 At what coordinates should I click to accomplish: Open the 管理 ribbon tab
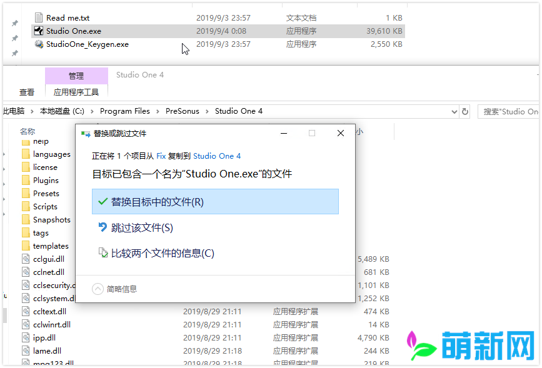click(76, 76)
